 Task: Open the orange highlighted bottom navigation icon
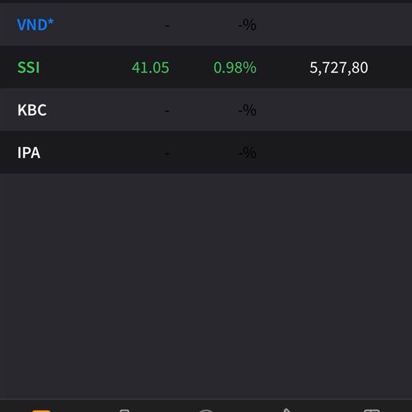point(41,409)
